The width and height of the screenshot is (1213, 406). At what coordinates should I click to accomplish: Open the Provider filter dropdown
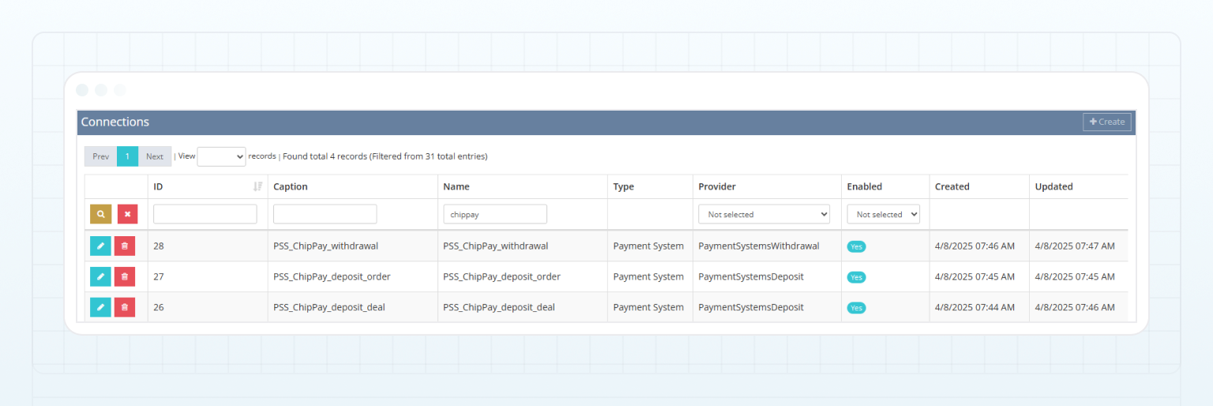pos(764,214)
